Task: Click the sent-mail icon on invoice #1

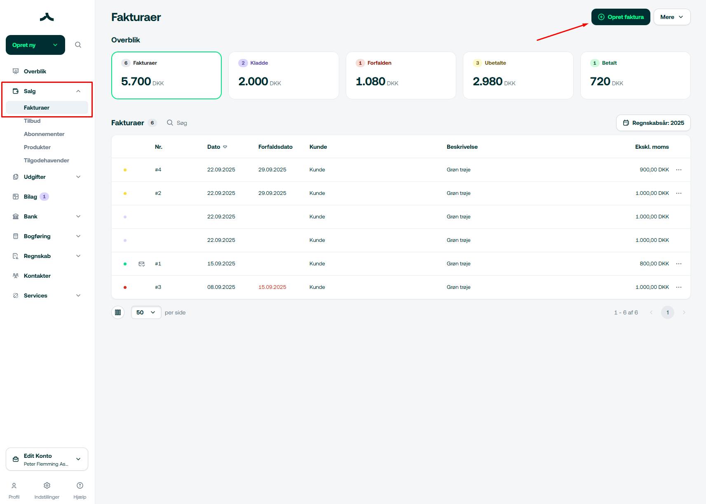Action: point(142,264)
